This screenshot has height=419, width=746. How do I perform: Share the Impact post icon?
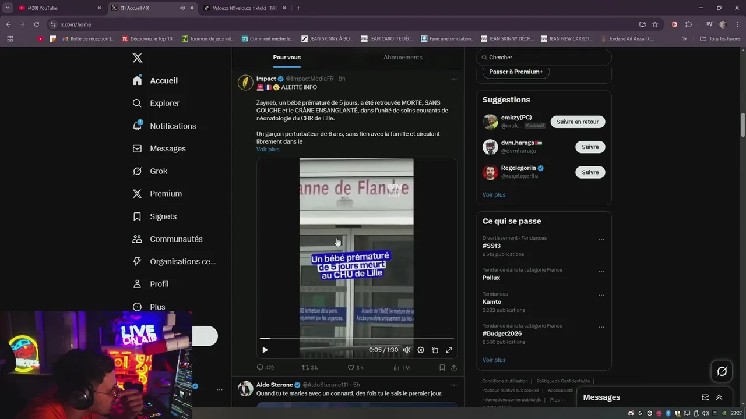coord(454,367)
